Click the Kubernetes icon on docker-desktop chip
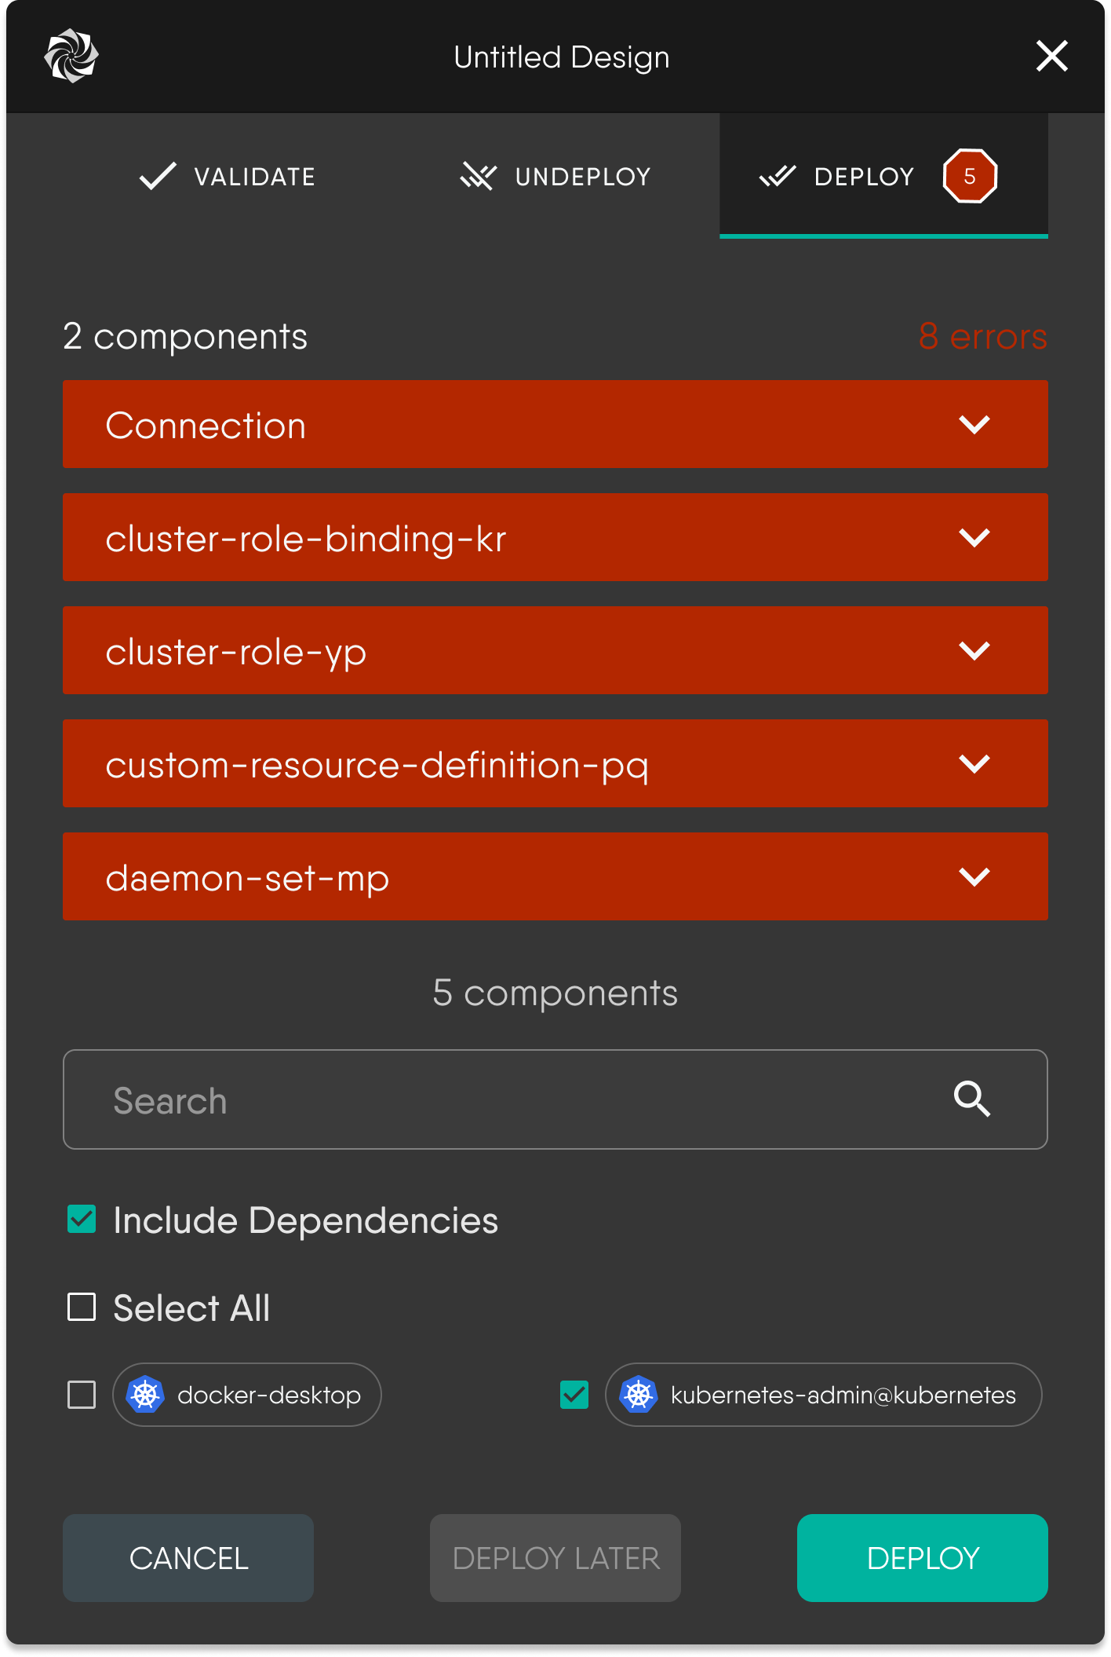Image resolution: width=1111 pixels, height=1657 pixels. (x=146, y=1395)
